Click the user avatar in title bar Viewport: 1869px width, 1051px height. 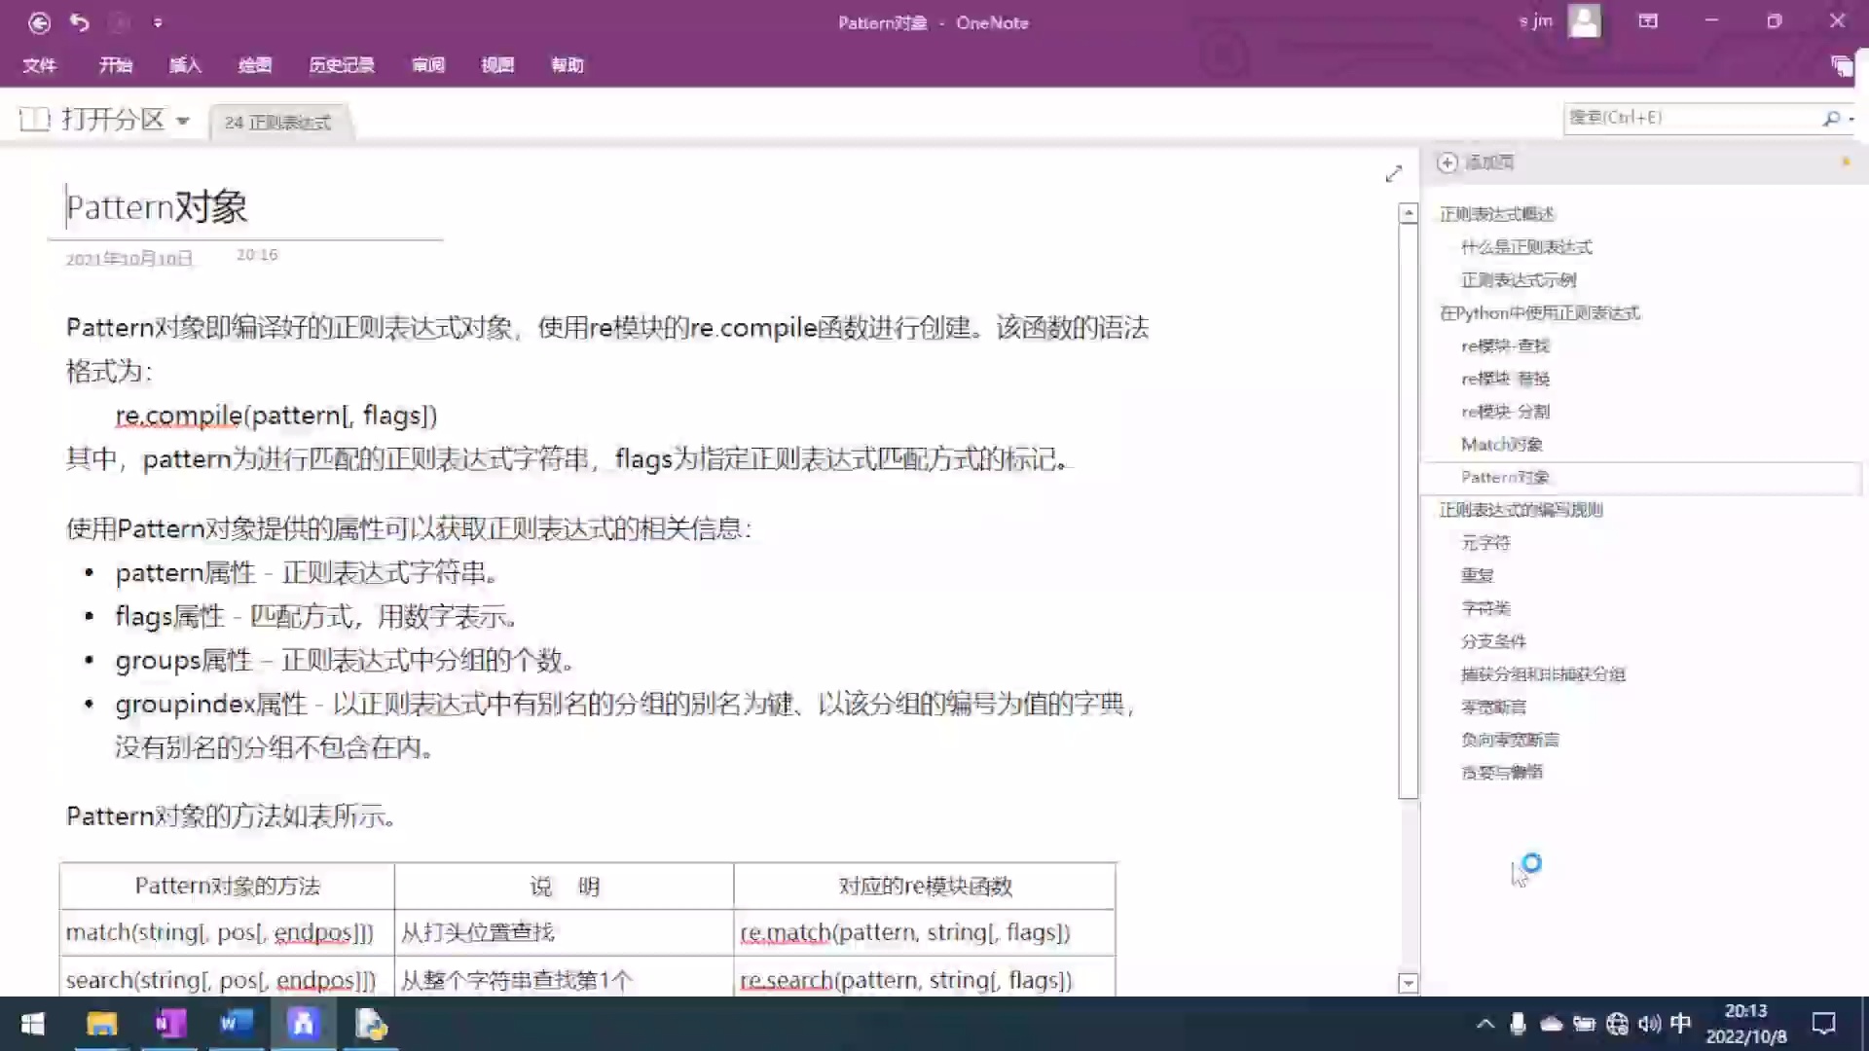click(1585, 21)
